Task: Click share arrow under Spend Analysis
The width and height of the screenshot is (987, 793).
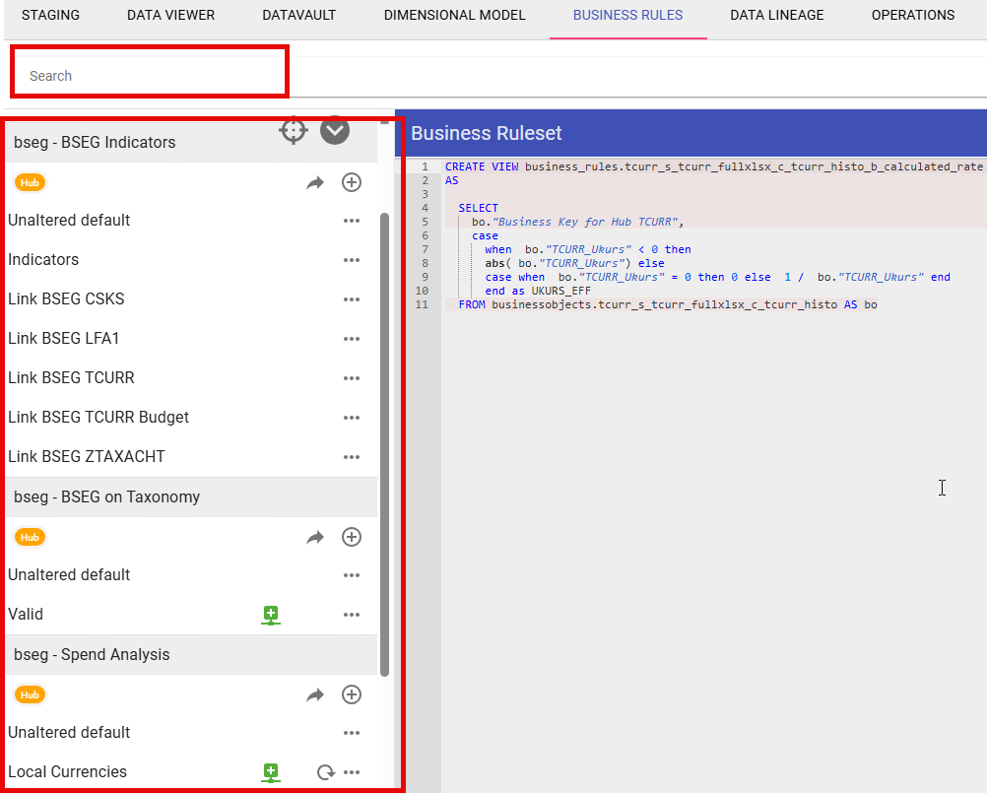Action: [315, 694]
